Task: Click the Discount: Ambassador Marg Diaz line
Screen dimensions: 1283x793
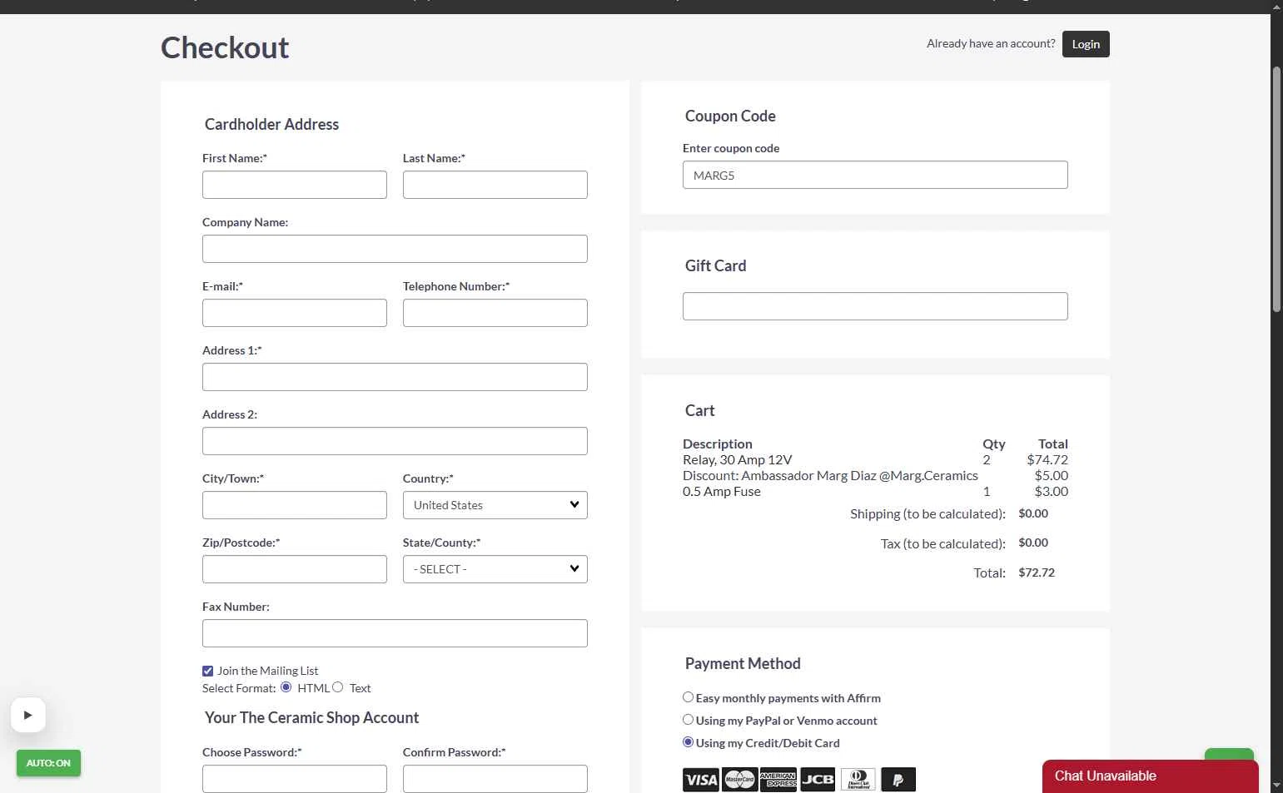Action: click(x=830, y=475)
